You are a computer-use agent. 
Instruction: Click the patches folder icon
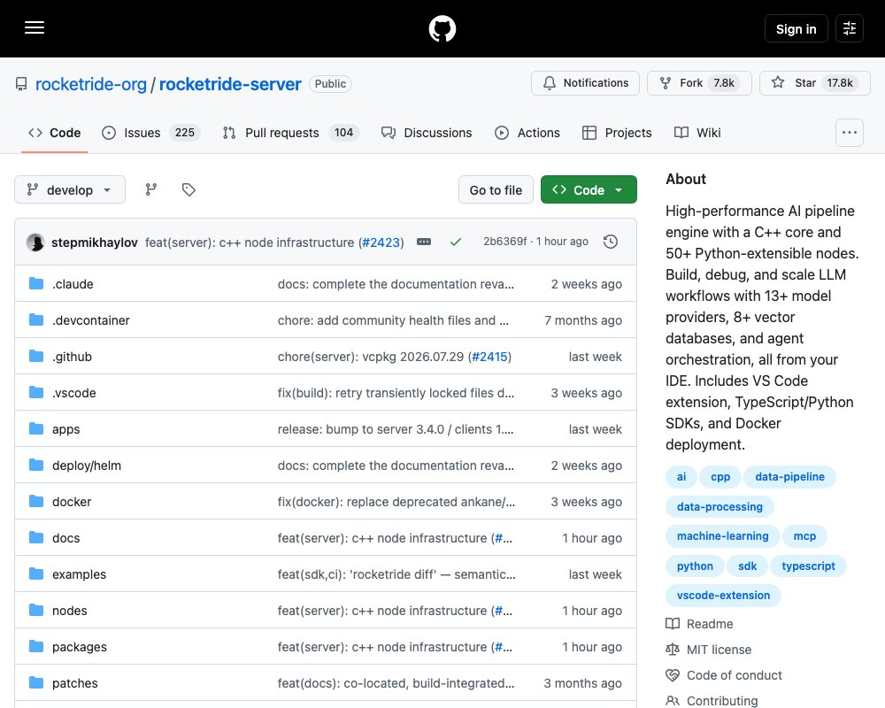[x=36, y=682]
